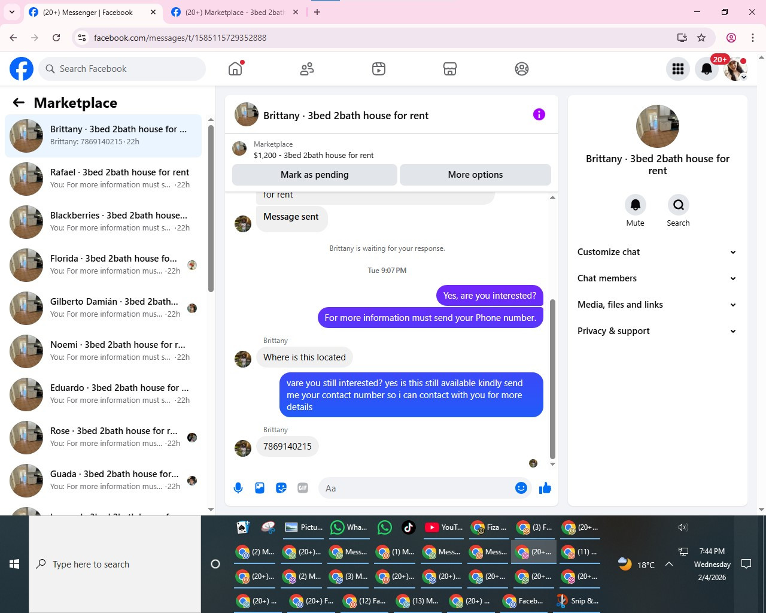This screenshot has width=766, height=613.
Task: Open the Friends icon in top navigation
Action: (307, 69)
